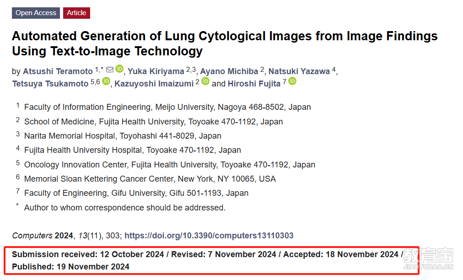The height and width of the screenshot is (280, 463).
Task: Open Hiroshi Fujita's ORCID iD icon
Action: (292, 81)
